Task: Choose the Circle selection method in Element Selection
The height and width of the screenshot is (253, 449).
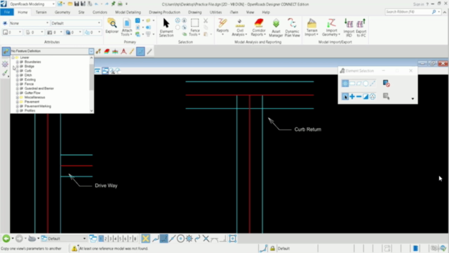Action: (x=366, y=84)
